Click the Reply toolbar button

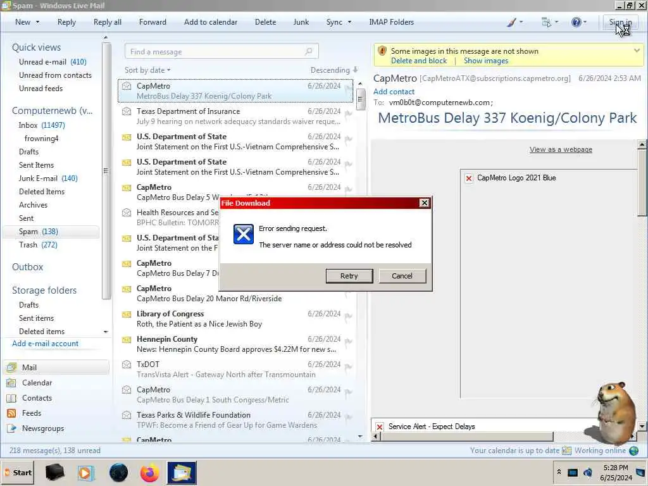click(x=66, y=22)
